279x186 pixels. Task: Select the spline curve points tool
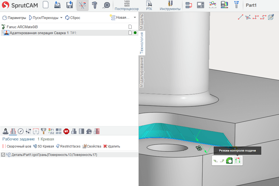pyautogui.click(x=263, y=17)
